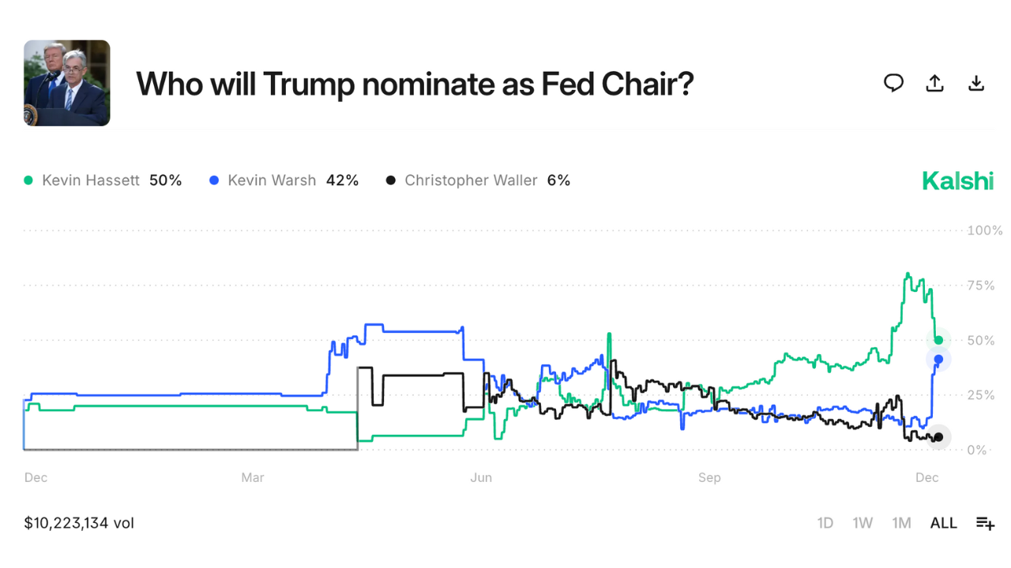This screenshot has width=1011, height=568.
Task: Click the Kalshi logo
Action: pyautogui.click(x=957, y=180)
